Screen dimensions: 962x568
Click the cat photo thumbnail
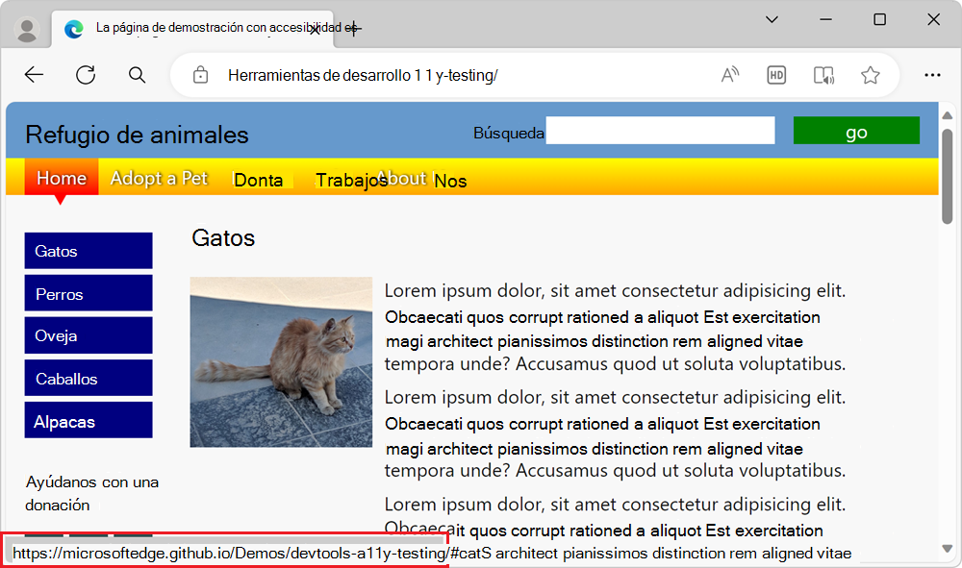click(280, 361)
